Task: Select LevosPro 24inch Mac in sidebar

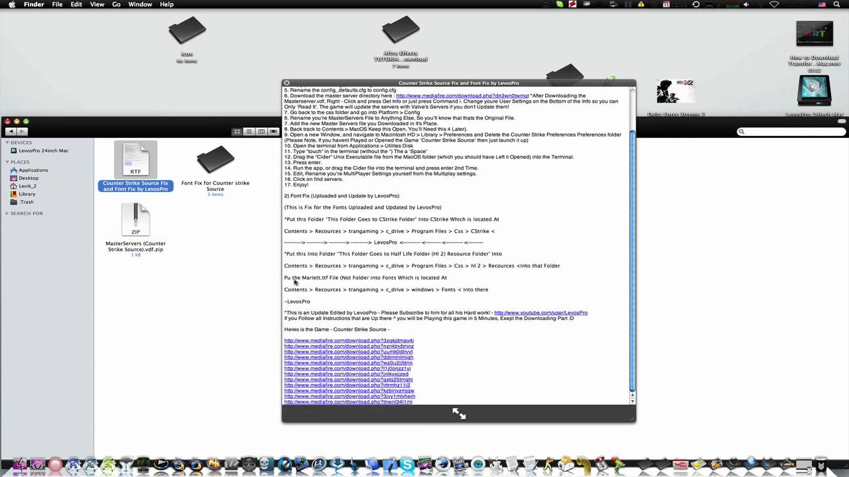Action: [45, 150]
